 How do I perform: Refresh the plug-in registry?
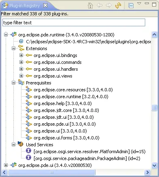tap(118, 6)
